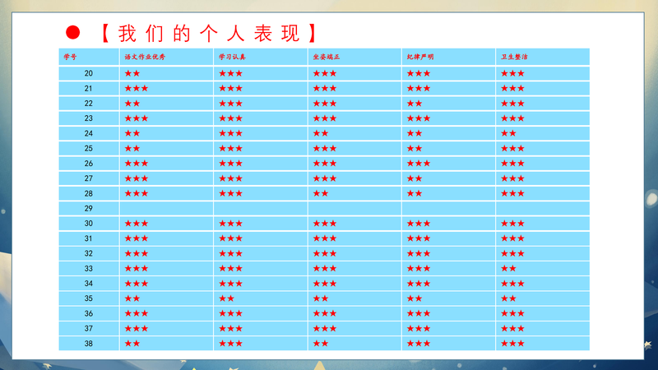Click student number 24 cell
Image resolution: width=658 pixels, height=370 pixels.
tap(89, 133)
